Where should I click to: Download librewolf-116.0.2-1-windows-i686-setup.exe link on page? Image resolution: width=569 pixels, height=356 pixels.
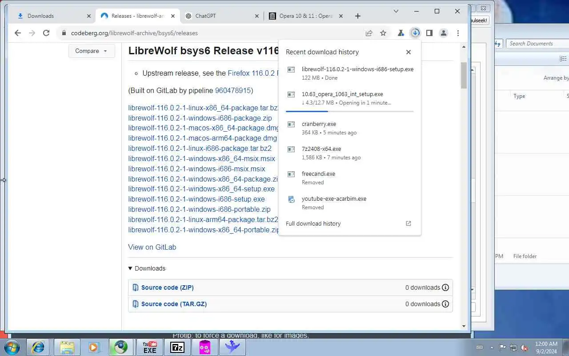[x=196, y=199]
